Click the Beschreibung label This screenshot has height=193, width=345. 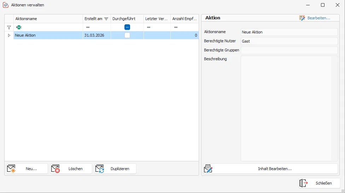tap(215, 59)
